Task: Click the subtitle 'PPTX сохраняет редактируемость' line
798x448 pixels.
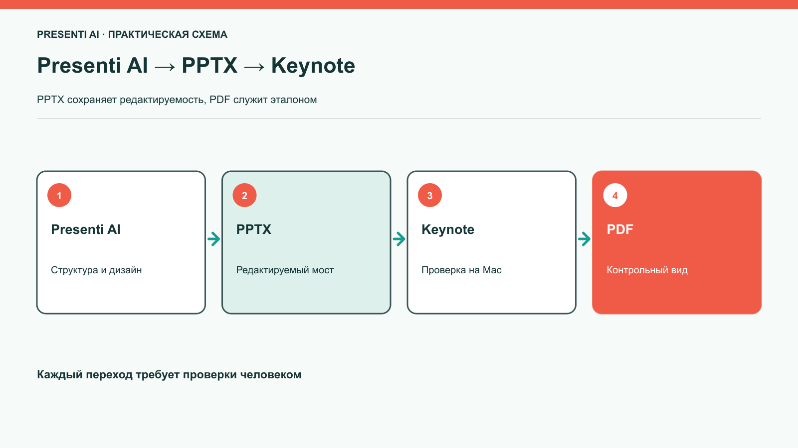Action: [177, 100]
